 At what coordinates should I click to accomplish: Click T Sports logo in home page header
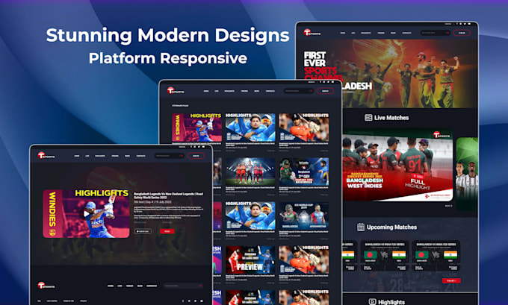tap(312, 33)
